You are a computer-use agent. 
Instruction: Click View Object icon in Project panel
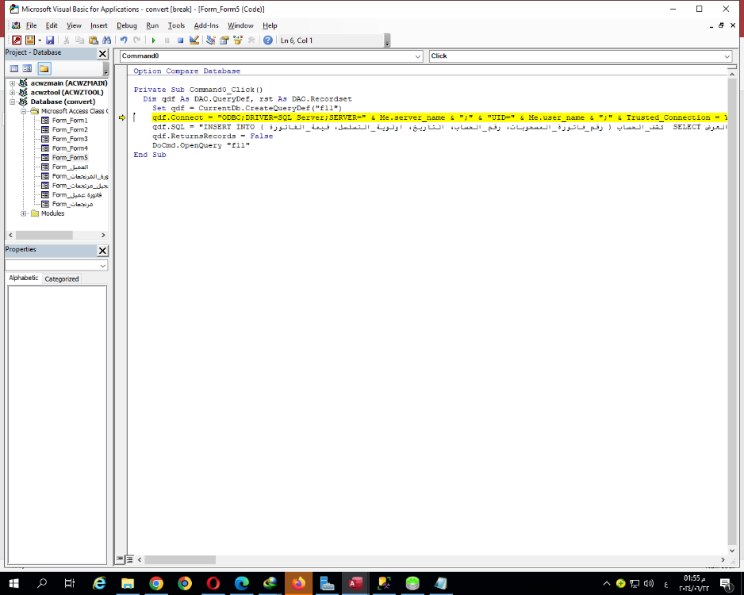coord(27,69)
